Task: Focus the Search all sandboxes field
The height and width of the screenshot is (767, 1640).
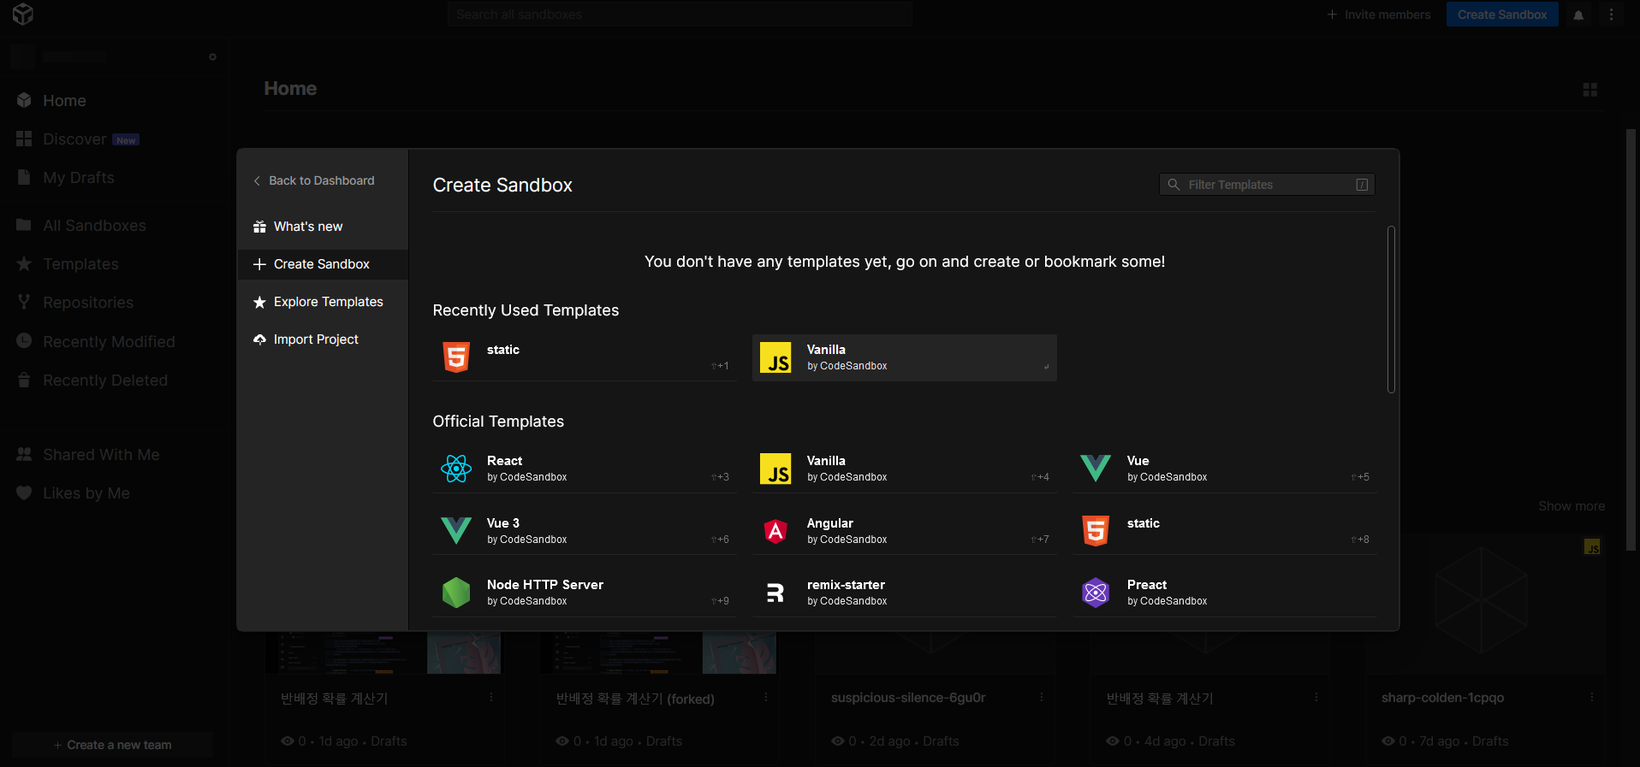Action: point(680,15)
